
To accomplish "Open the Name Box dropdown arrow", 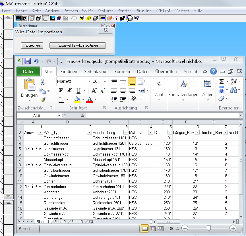I will 59,115.
